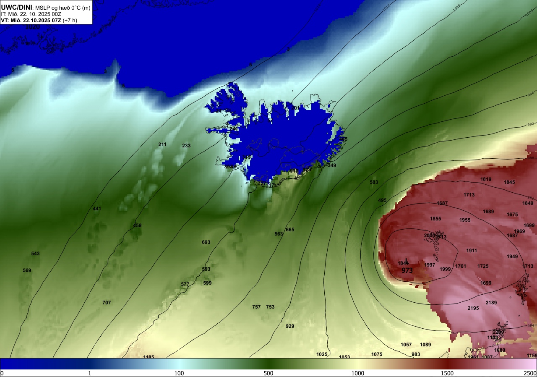Select the "1849" value at the right edge
Viewport: 537px width, 377px height.
pyautogui.click(x=528, y=203)
